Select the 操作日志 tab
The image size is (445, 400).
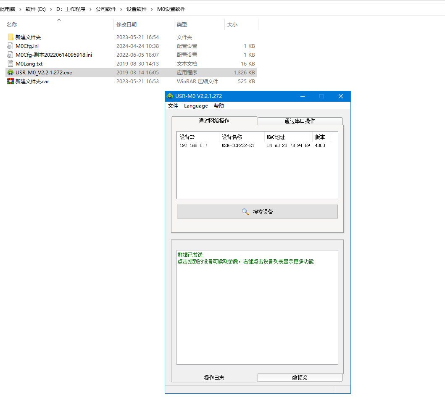coord(214,378)
